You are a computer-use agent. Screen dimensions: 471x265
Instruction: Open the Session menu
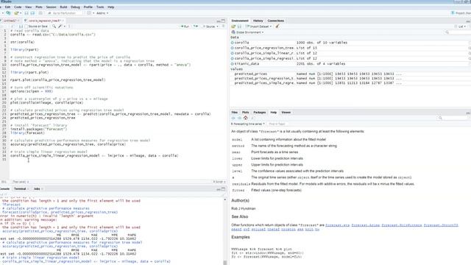(x=51, y=7)
